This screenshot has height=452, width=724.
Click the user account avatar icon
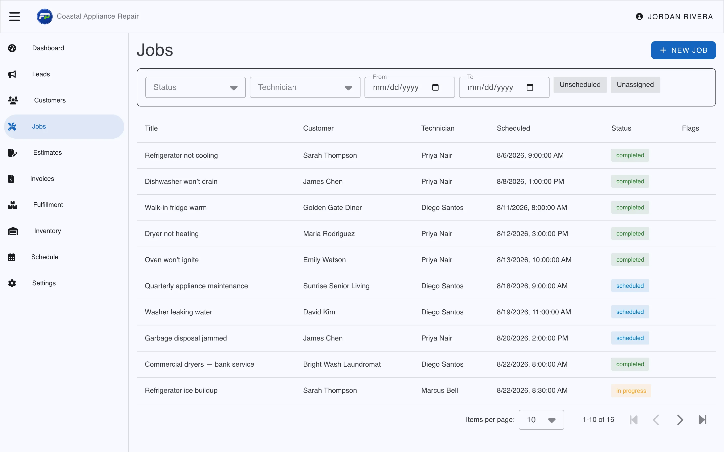coord(639,16)
